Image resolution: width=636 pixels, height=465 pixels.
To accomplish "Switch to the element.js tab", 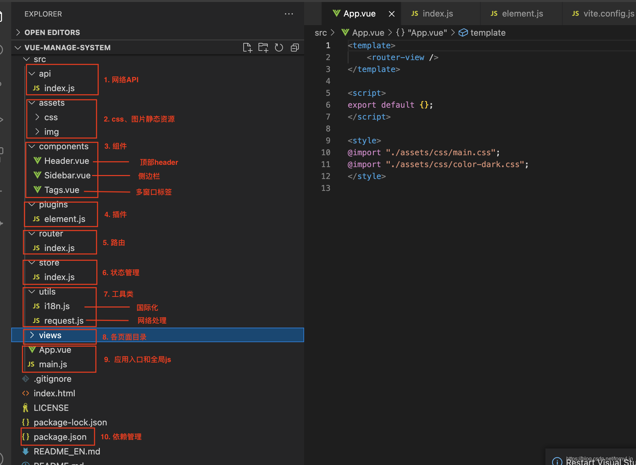I will click(522, 14).
